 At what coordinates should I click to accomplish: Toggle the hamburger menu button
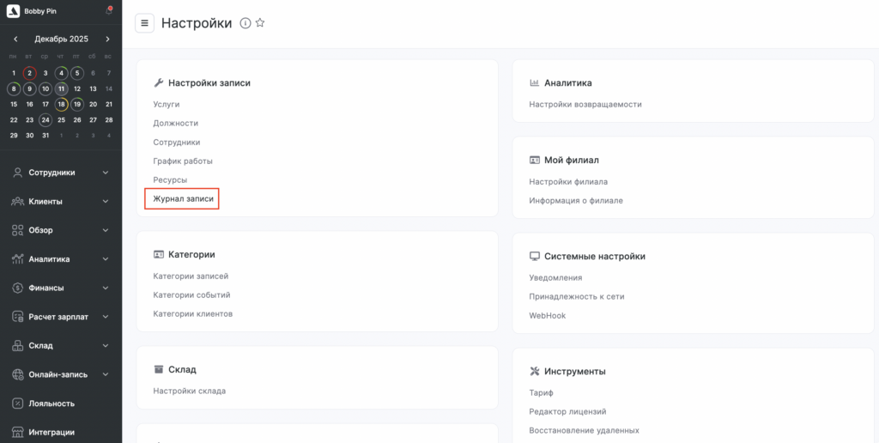point(144,23)
